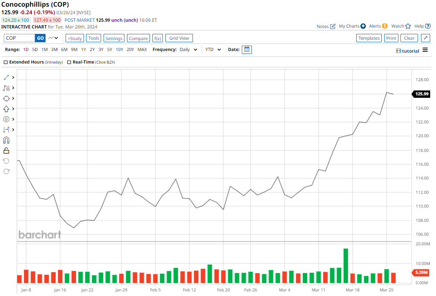This screenshot has height=296, width=436.
Task: Open the date picker calendar icon
Action: click(247, 49)
